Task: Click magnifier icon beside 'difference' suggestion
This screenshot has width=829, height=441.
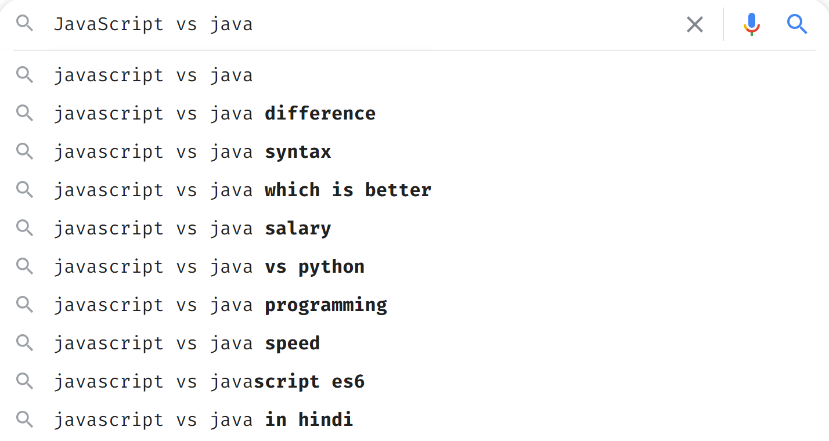Action: tap(24, 113)
